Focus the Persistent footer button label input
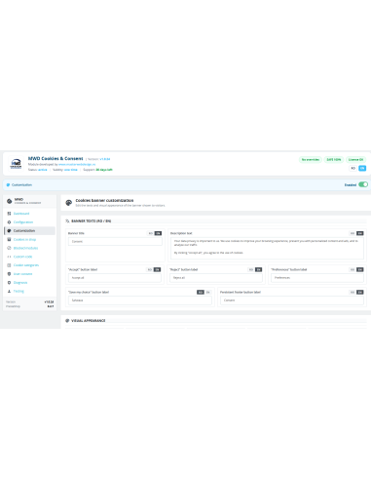371x480 pixels. point(292,300)
